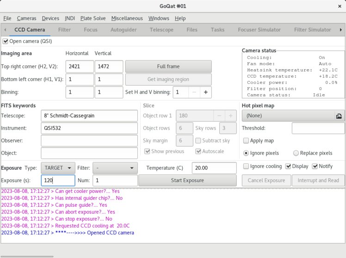This screenshot has height=258, width=346.
Task: Click the H2 field showing 2421
Action: 80,66
